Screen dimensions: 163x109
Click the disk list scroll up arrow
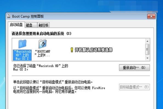point(147,41)
